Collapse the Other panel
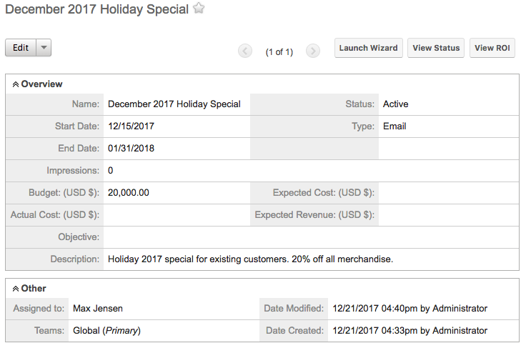The image size is (521, 343). [x=16, y=289]
